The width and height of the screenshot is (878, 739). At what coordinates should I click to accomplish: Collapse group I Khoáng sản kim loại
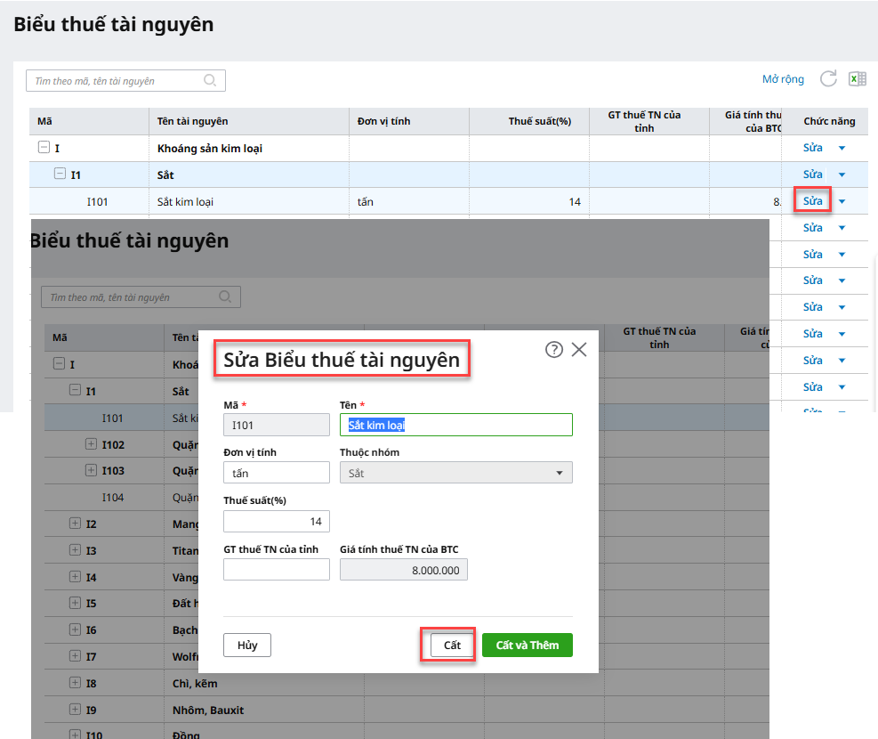44,148
